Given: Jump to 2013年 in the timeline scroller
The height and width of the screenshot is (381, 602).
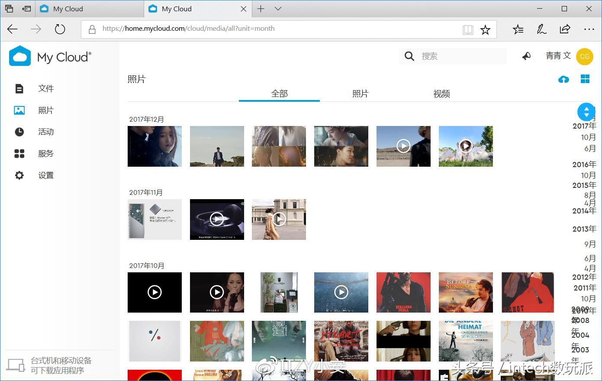Looking at the screenshot, I should 584,229.
